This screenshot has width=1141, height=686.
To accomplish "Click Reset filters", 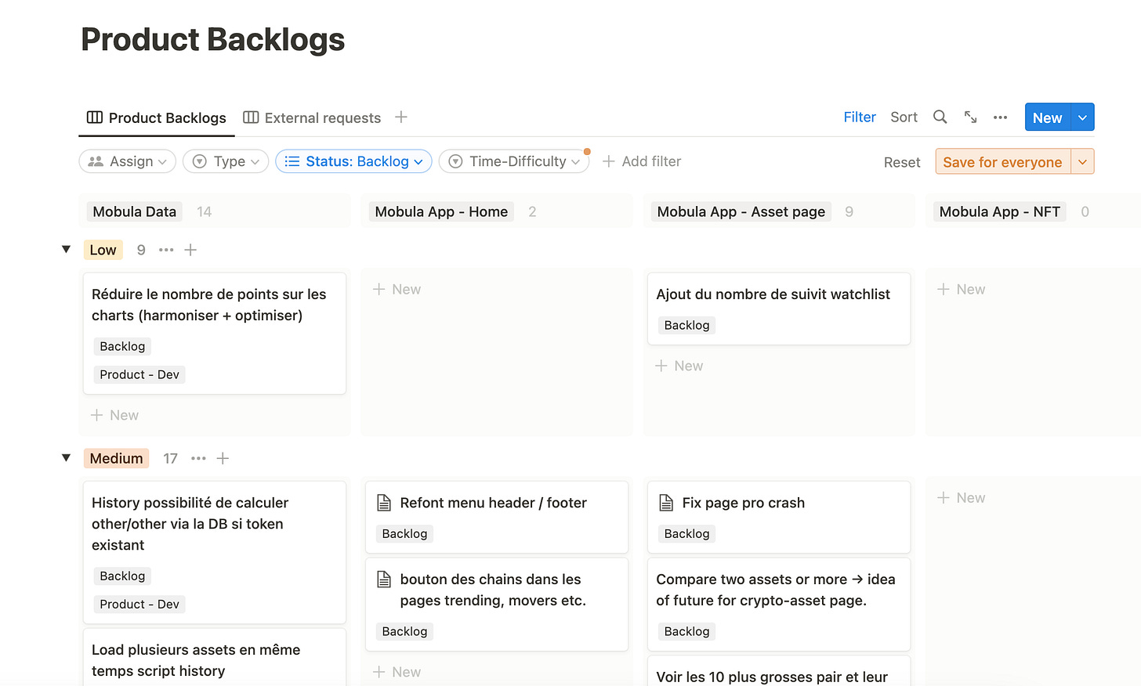I will (x=902, y=162).
